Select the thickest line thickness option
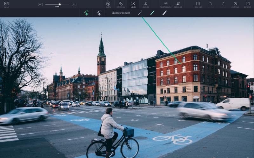This screenshot has height=158, width=254. 164,13
